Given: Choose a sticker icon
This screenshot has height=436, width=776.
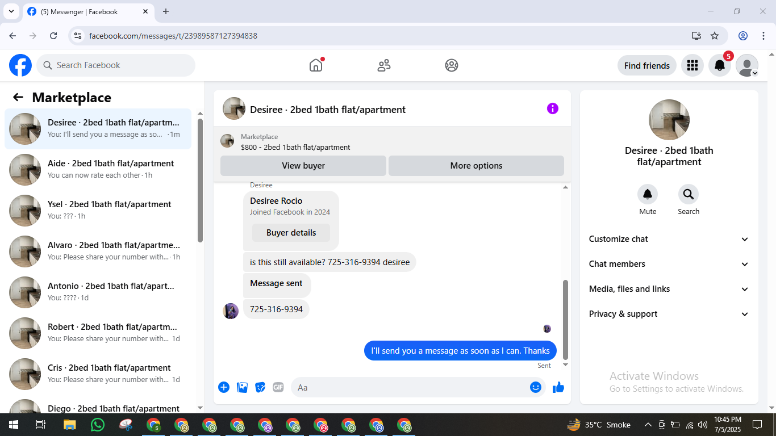Looking at the screenshot, I should click(x=260, y=387).
